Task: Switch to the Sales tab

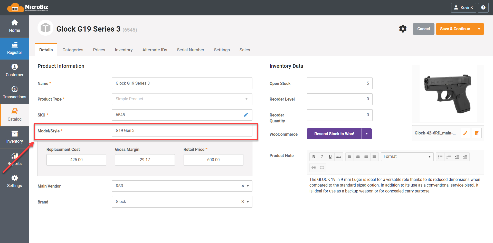Action: (x=245, y=50)
